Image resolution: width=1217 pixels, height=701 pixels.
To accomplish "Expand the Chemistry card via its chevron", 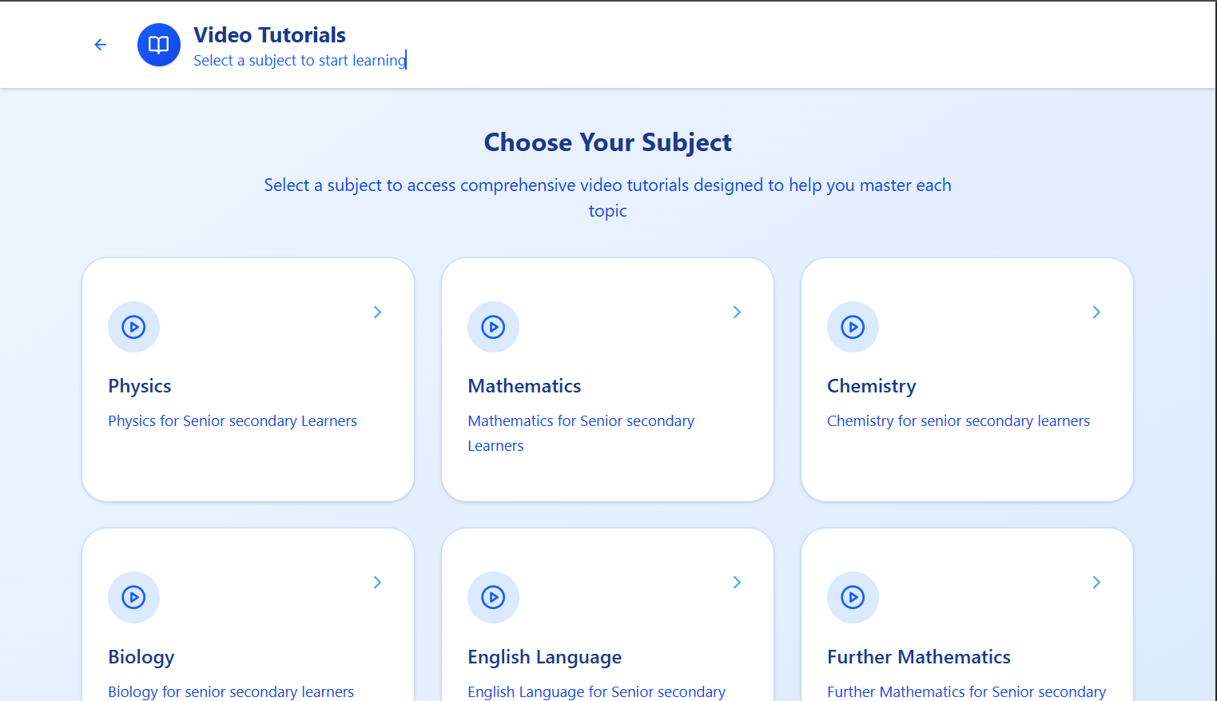I will pyautogui.click(x=1096, y=312).
